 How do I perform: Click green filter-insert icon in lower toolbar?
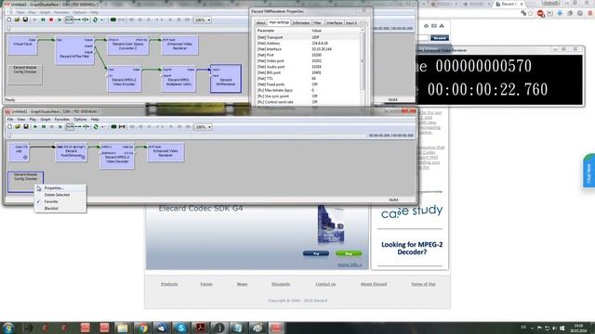113,127
